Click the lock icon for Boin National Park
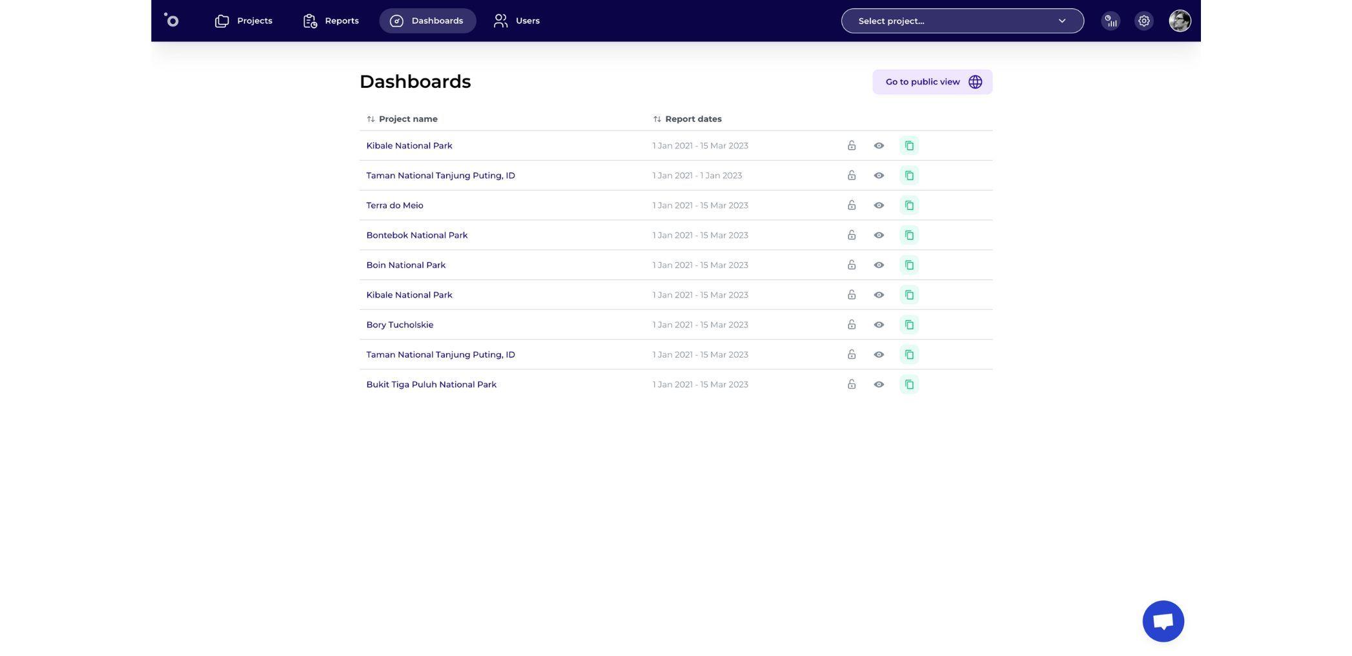The image size is (1352, 656). [x=852, y=265]
